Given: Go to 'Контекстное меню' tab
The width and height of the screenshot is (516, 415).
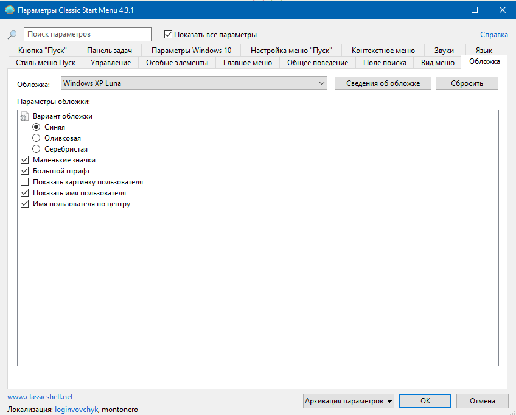Looking at the screenshot, I should 383,51.
